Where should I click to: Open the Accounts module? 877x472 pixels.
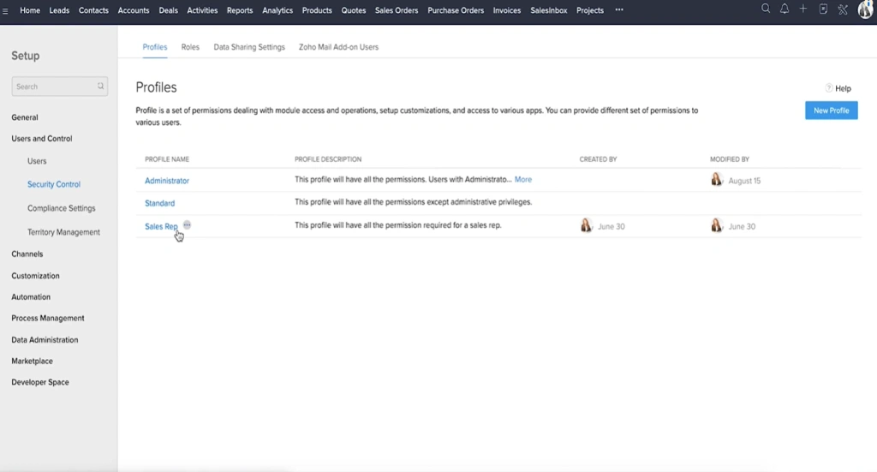click(134, 10)
